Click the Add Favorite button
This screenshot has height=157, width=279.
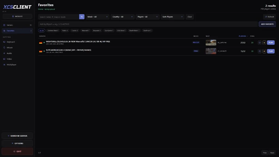tap(267, 24)
